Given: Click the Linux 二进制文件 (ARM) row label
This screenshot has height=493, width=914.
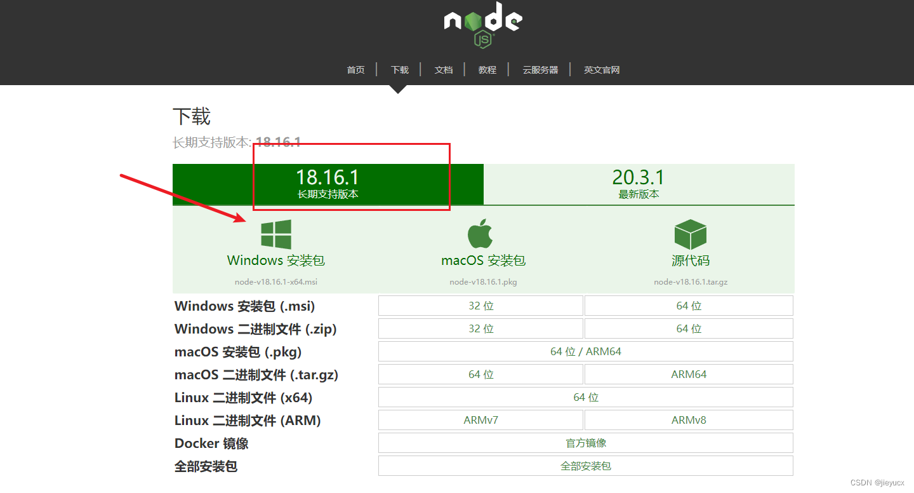Looking at the screenshot, I should [x=248, y=421].
